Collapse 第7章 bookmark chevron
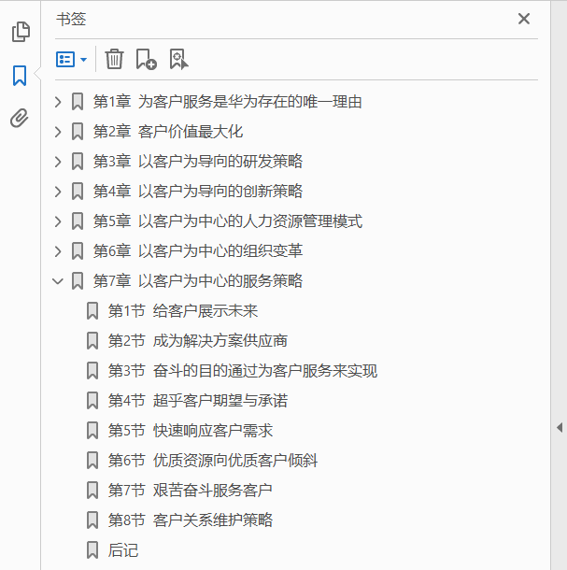The width and height of the screenshot is (567, 570). coord(58,281)
